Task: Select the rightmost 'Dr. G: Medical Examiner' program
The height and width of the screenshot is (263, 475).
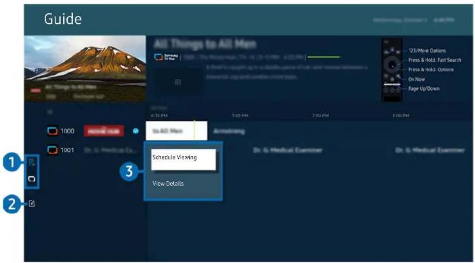Action: pos(429,150)
